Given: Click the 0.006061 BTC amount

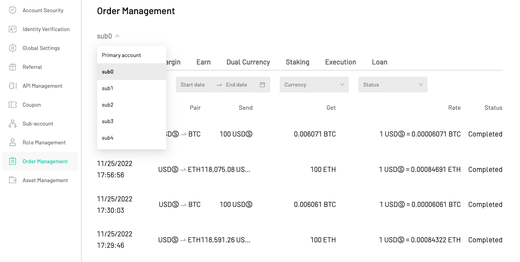Looking at the screenshot, I should 315,205.
